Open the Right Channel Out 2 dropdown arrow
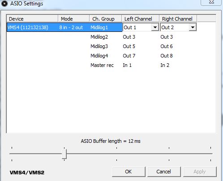Image resolution: width=223 pixels, height=181 pixels. tap(193, 27)
